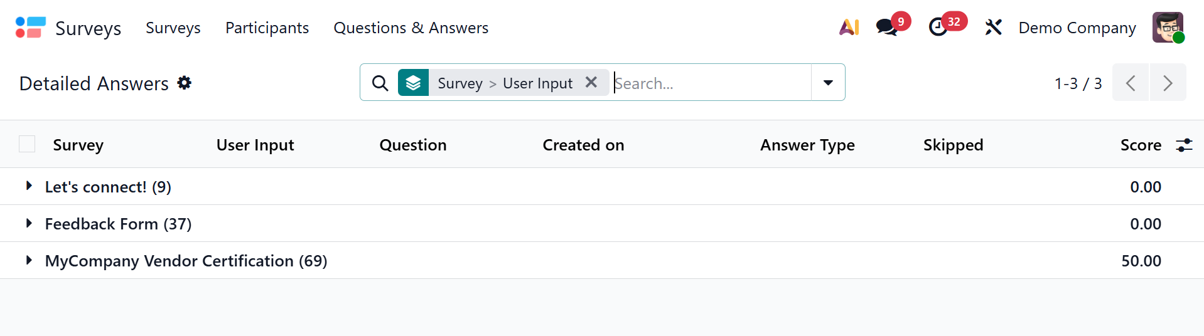Go to next page arrow
Screen dimensions: 1204x336
coord(1168,83)
